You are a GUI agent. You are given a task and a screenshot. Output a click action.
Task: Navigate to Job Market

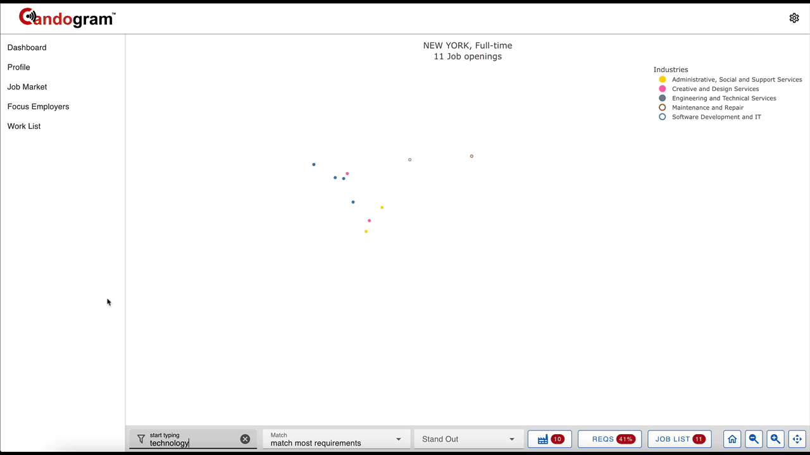(27, 87)
